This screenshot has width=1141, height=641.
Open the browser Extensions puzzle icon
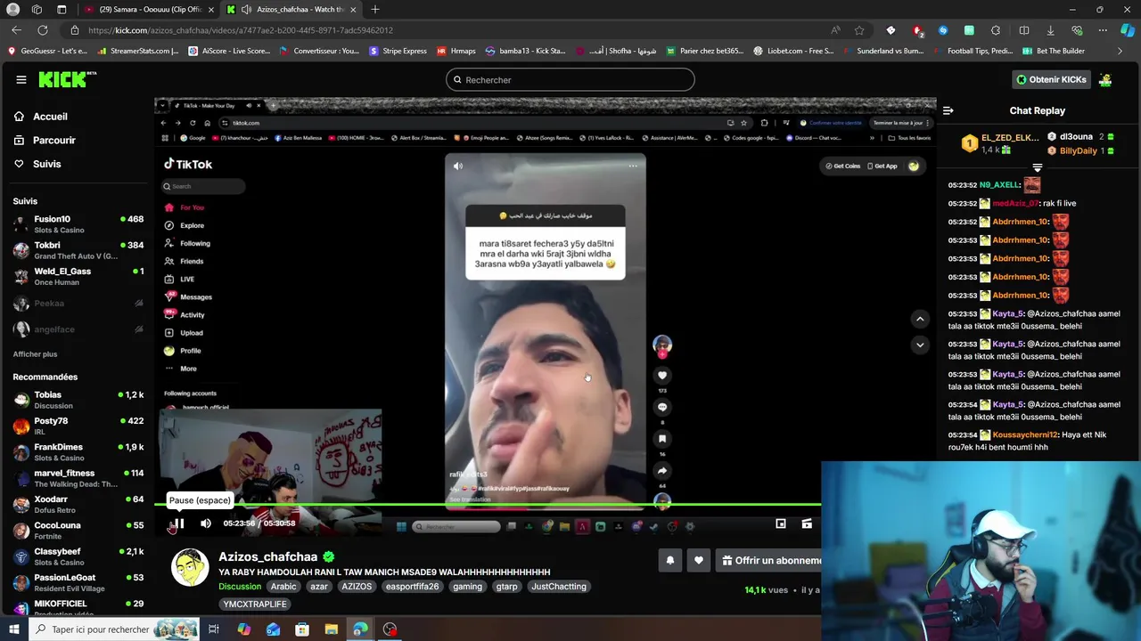coord(996,30)
